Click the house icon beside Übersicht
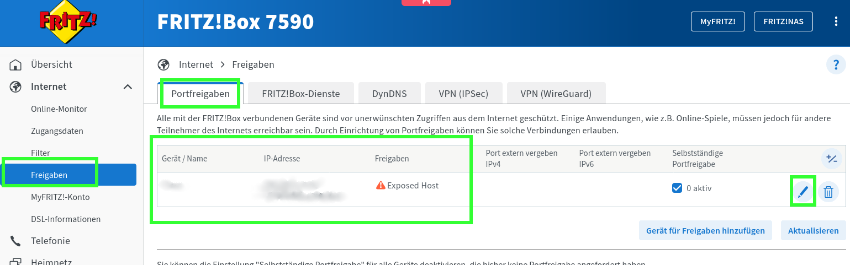Viewport: 850px width, 265px height. pos(16,65)
